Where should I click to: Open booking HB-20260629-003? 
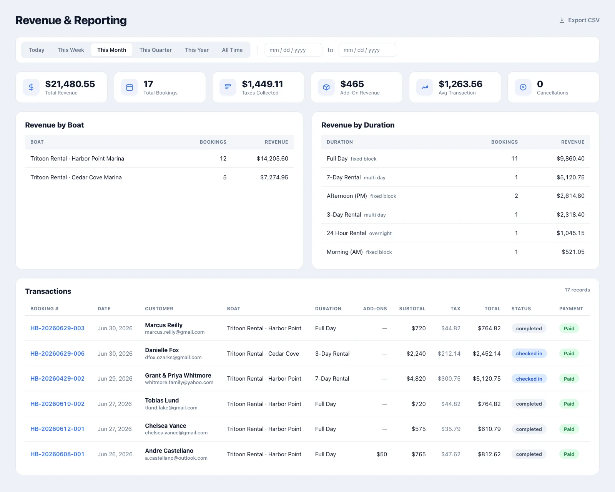pyautogui.click(x=57, y=328)
